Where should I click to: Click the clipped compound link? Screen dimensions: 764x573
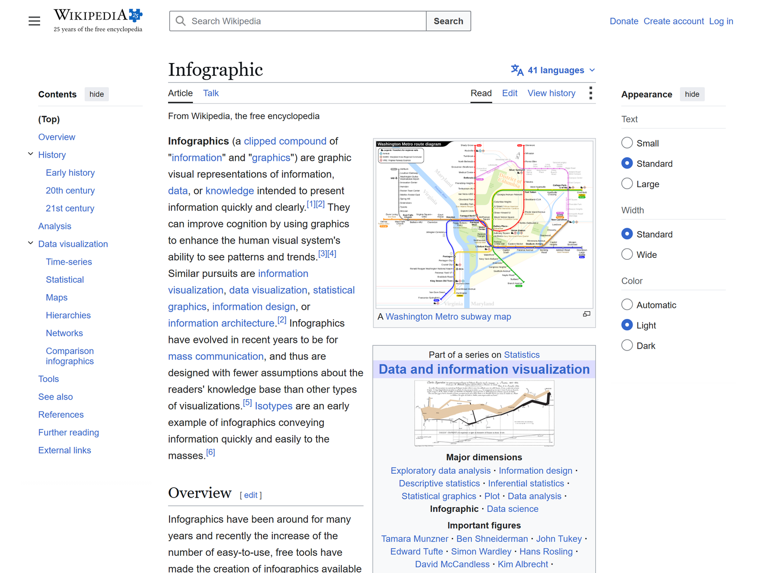click(285, 141)
